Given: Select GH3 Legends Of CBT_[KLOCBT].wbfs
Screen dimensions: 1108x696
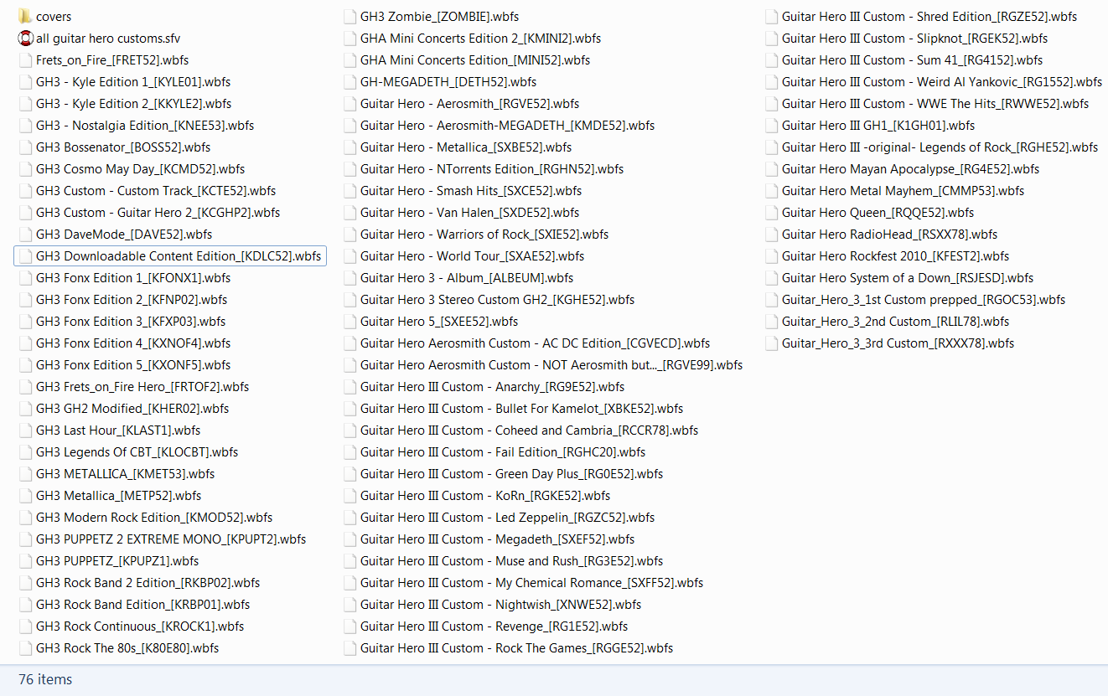Looking at the screenshot, I should coord(137,452).
